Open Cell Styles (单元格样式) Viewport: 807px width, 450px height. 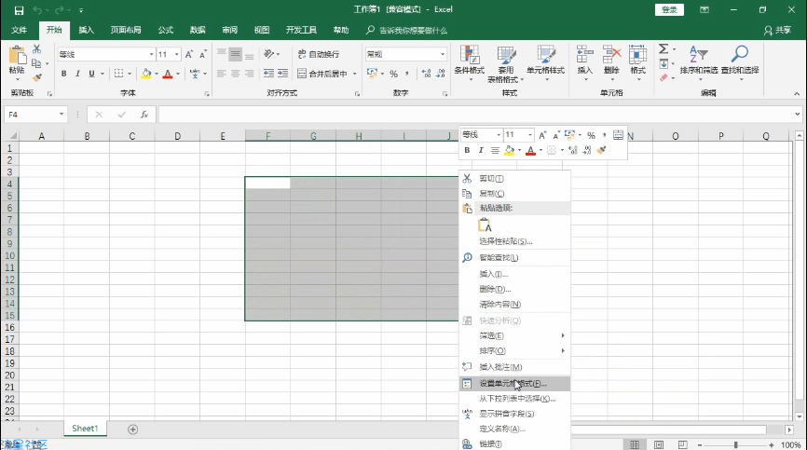545,61
